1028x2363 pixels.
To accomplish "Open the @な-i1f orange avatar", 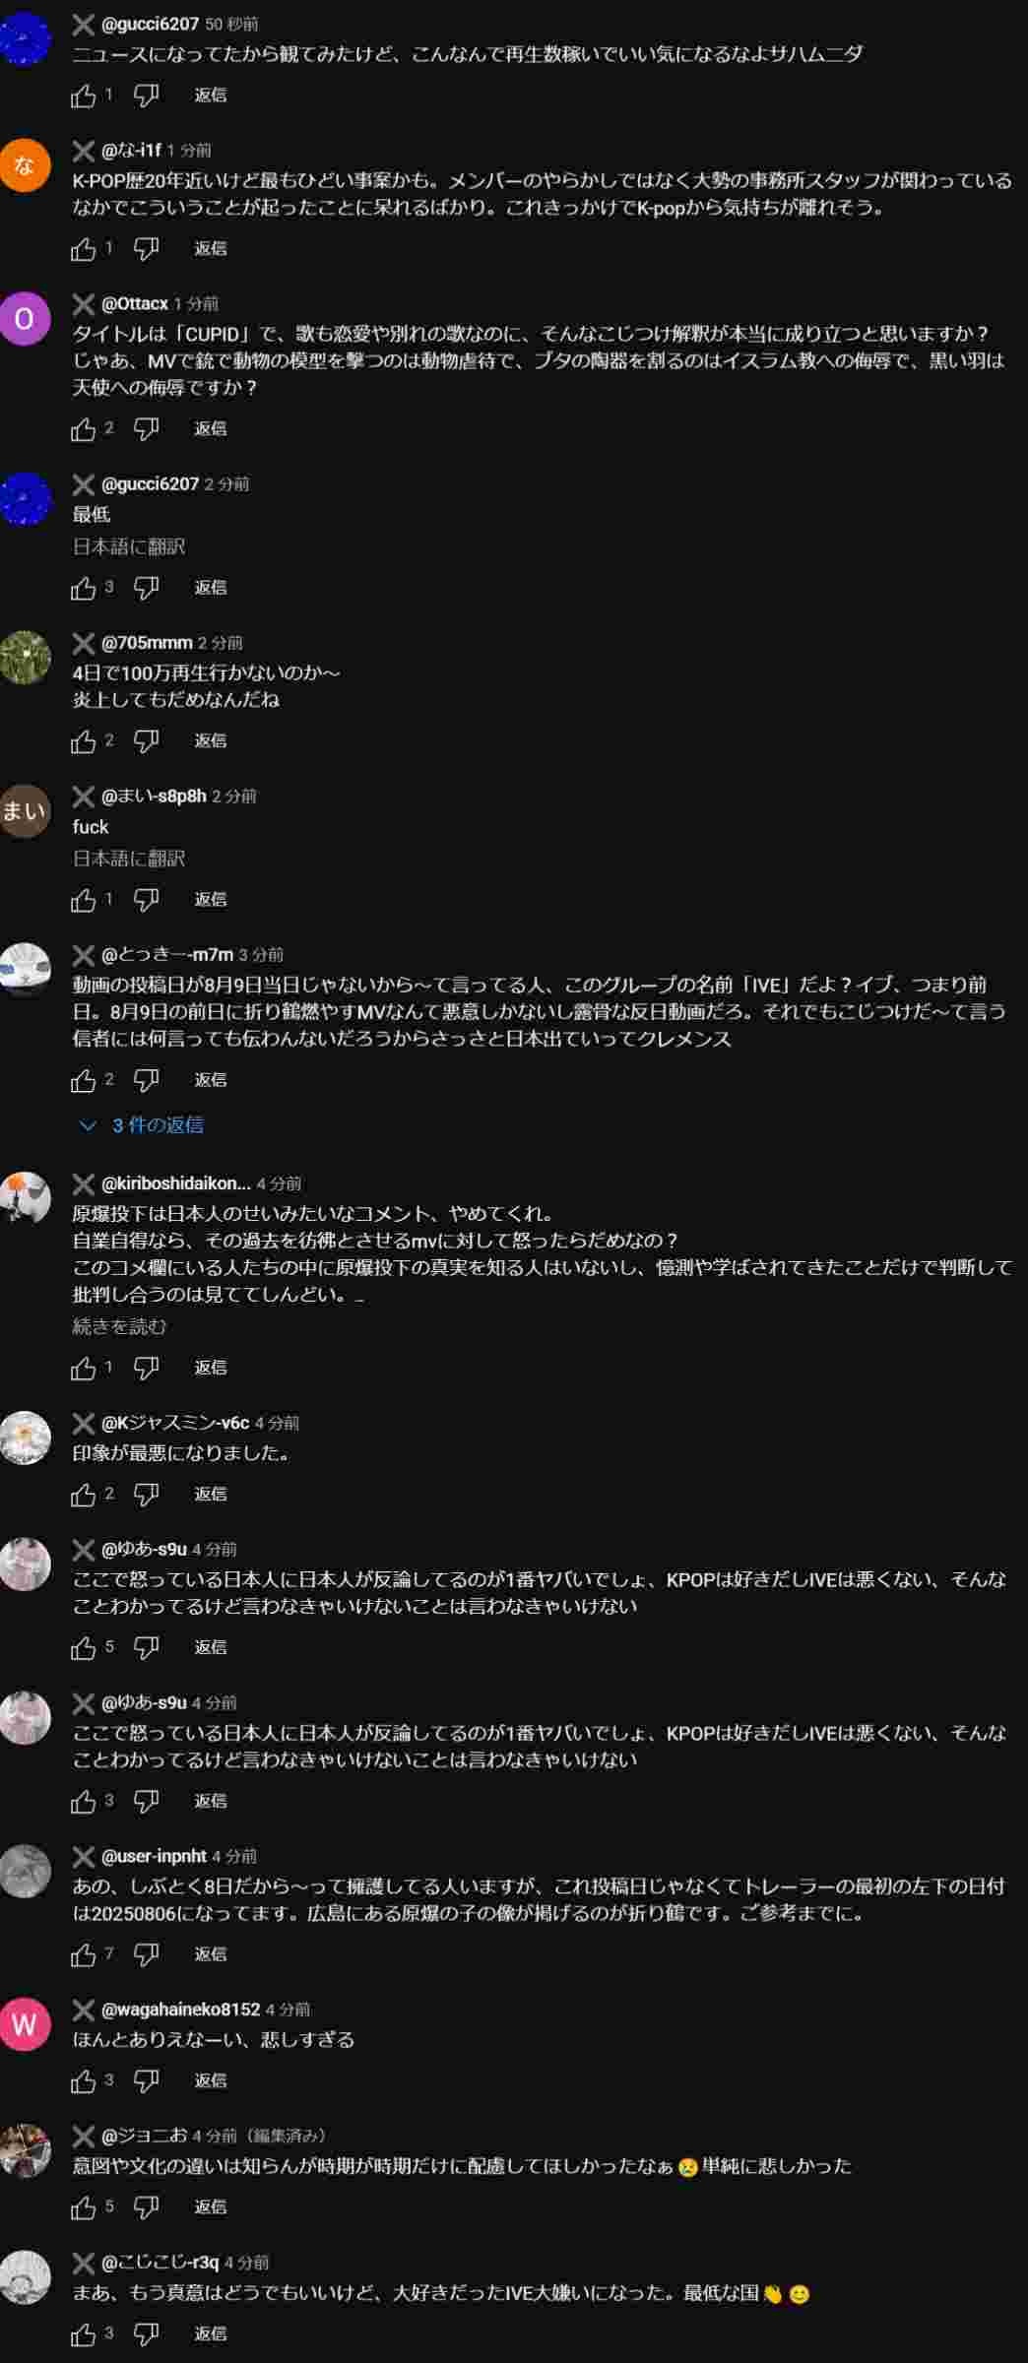I will click(x=25, y=164).
